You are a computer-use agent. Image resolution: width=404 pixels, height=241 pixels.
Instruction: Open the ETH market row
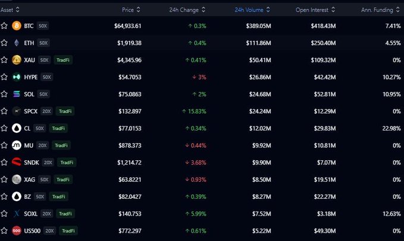click(x=202, y=43)
